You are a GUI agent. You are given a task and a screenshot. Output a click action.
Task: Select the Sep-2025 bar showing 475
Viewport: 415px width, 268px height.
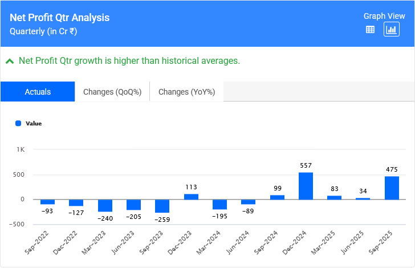392,188
